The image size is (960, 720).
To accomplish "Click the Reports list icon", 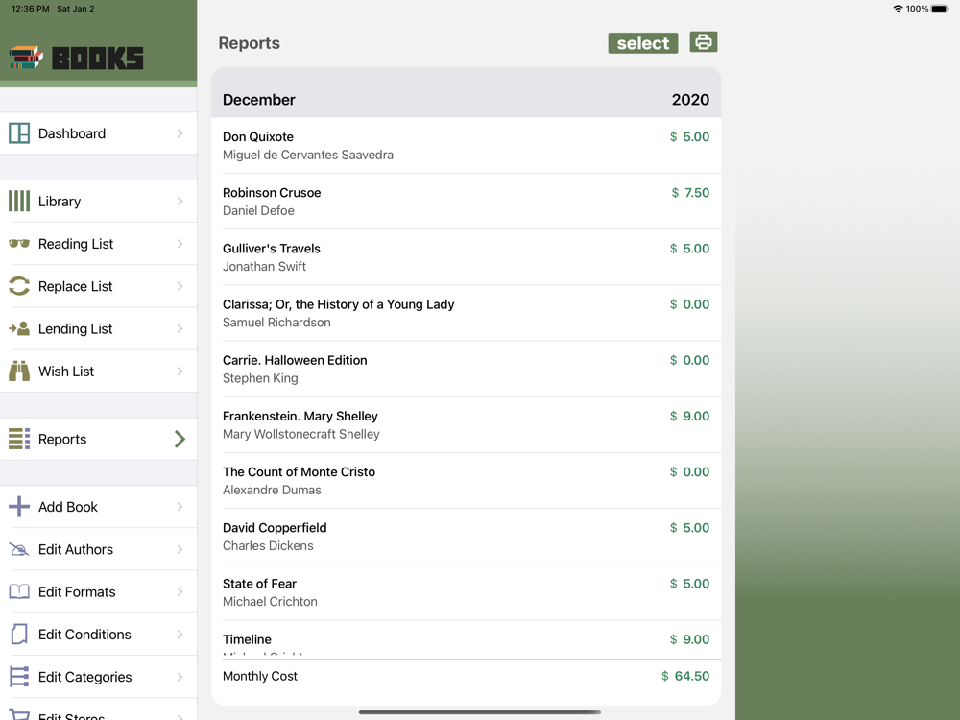I will (19, 439).
